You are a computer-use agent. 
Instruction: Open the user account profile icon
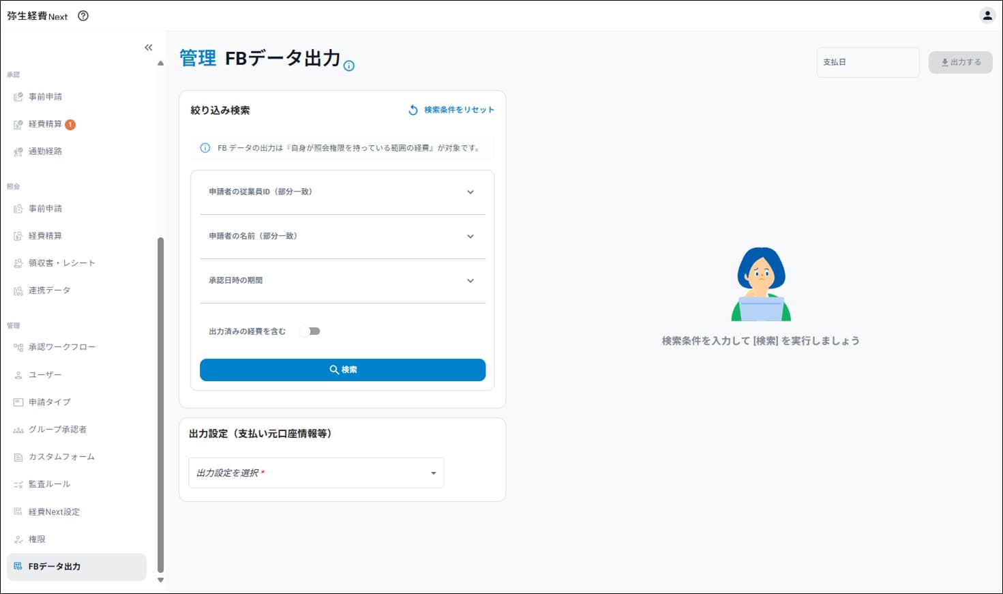(x=987, y=16)
